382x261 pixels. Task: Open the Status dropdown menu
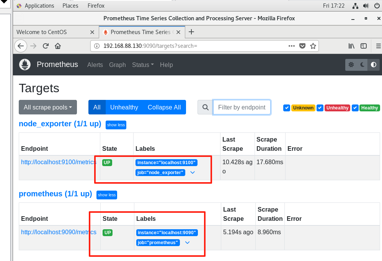pos(143,65)
